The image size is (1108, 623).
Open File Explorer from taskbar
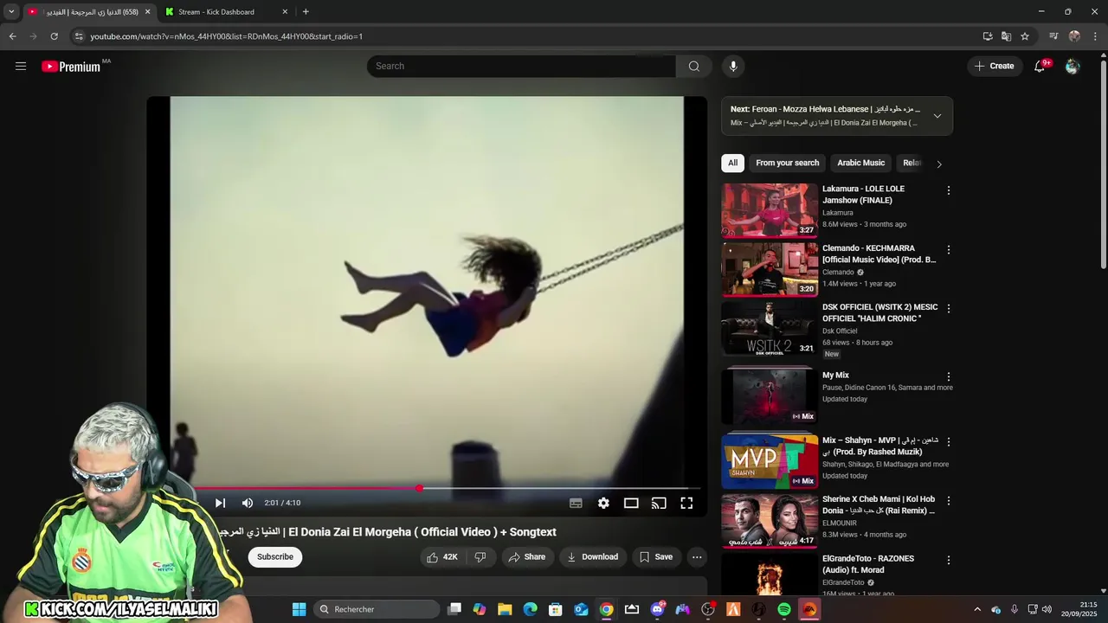coord(505,609)
